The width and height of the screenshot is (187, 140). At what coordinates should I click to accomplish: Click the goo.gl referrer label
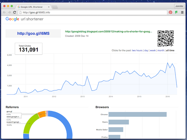click(x=9, y=111)
